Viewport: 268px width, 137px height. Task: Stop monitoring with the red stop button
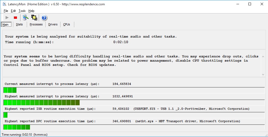(x=15, y=17)
